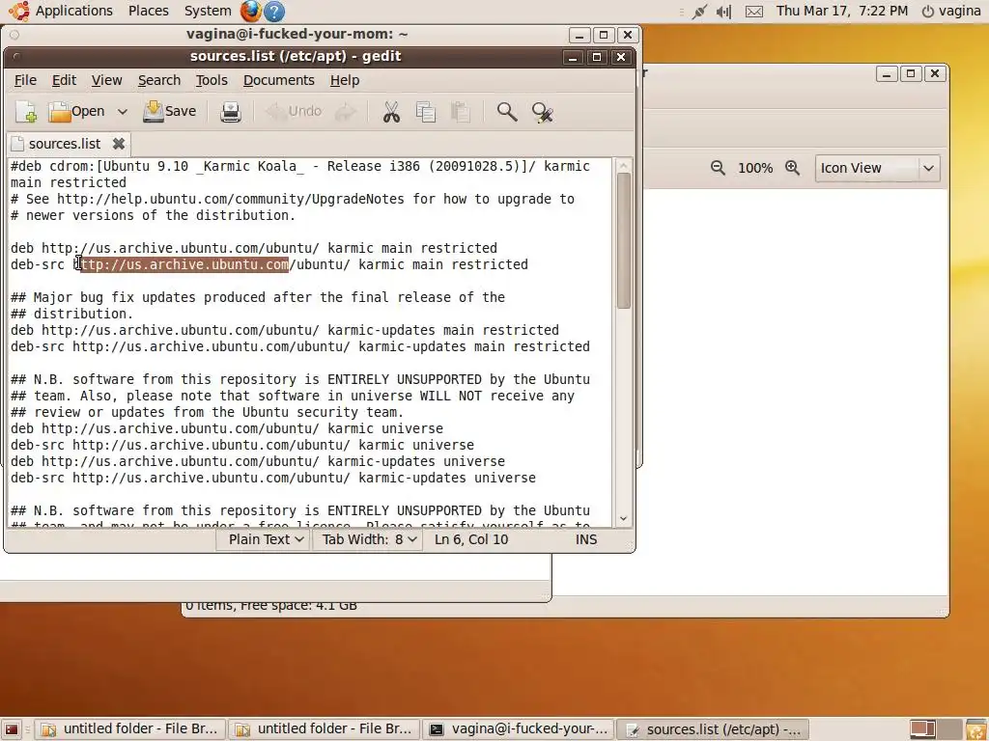989x741 pixels.
Task: Click the Print icon in gedit toolbar
Action: [230, 112]
